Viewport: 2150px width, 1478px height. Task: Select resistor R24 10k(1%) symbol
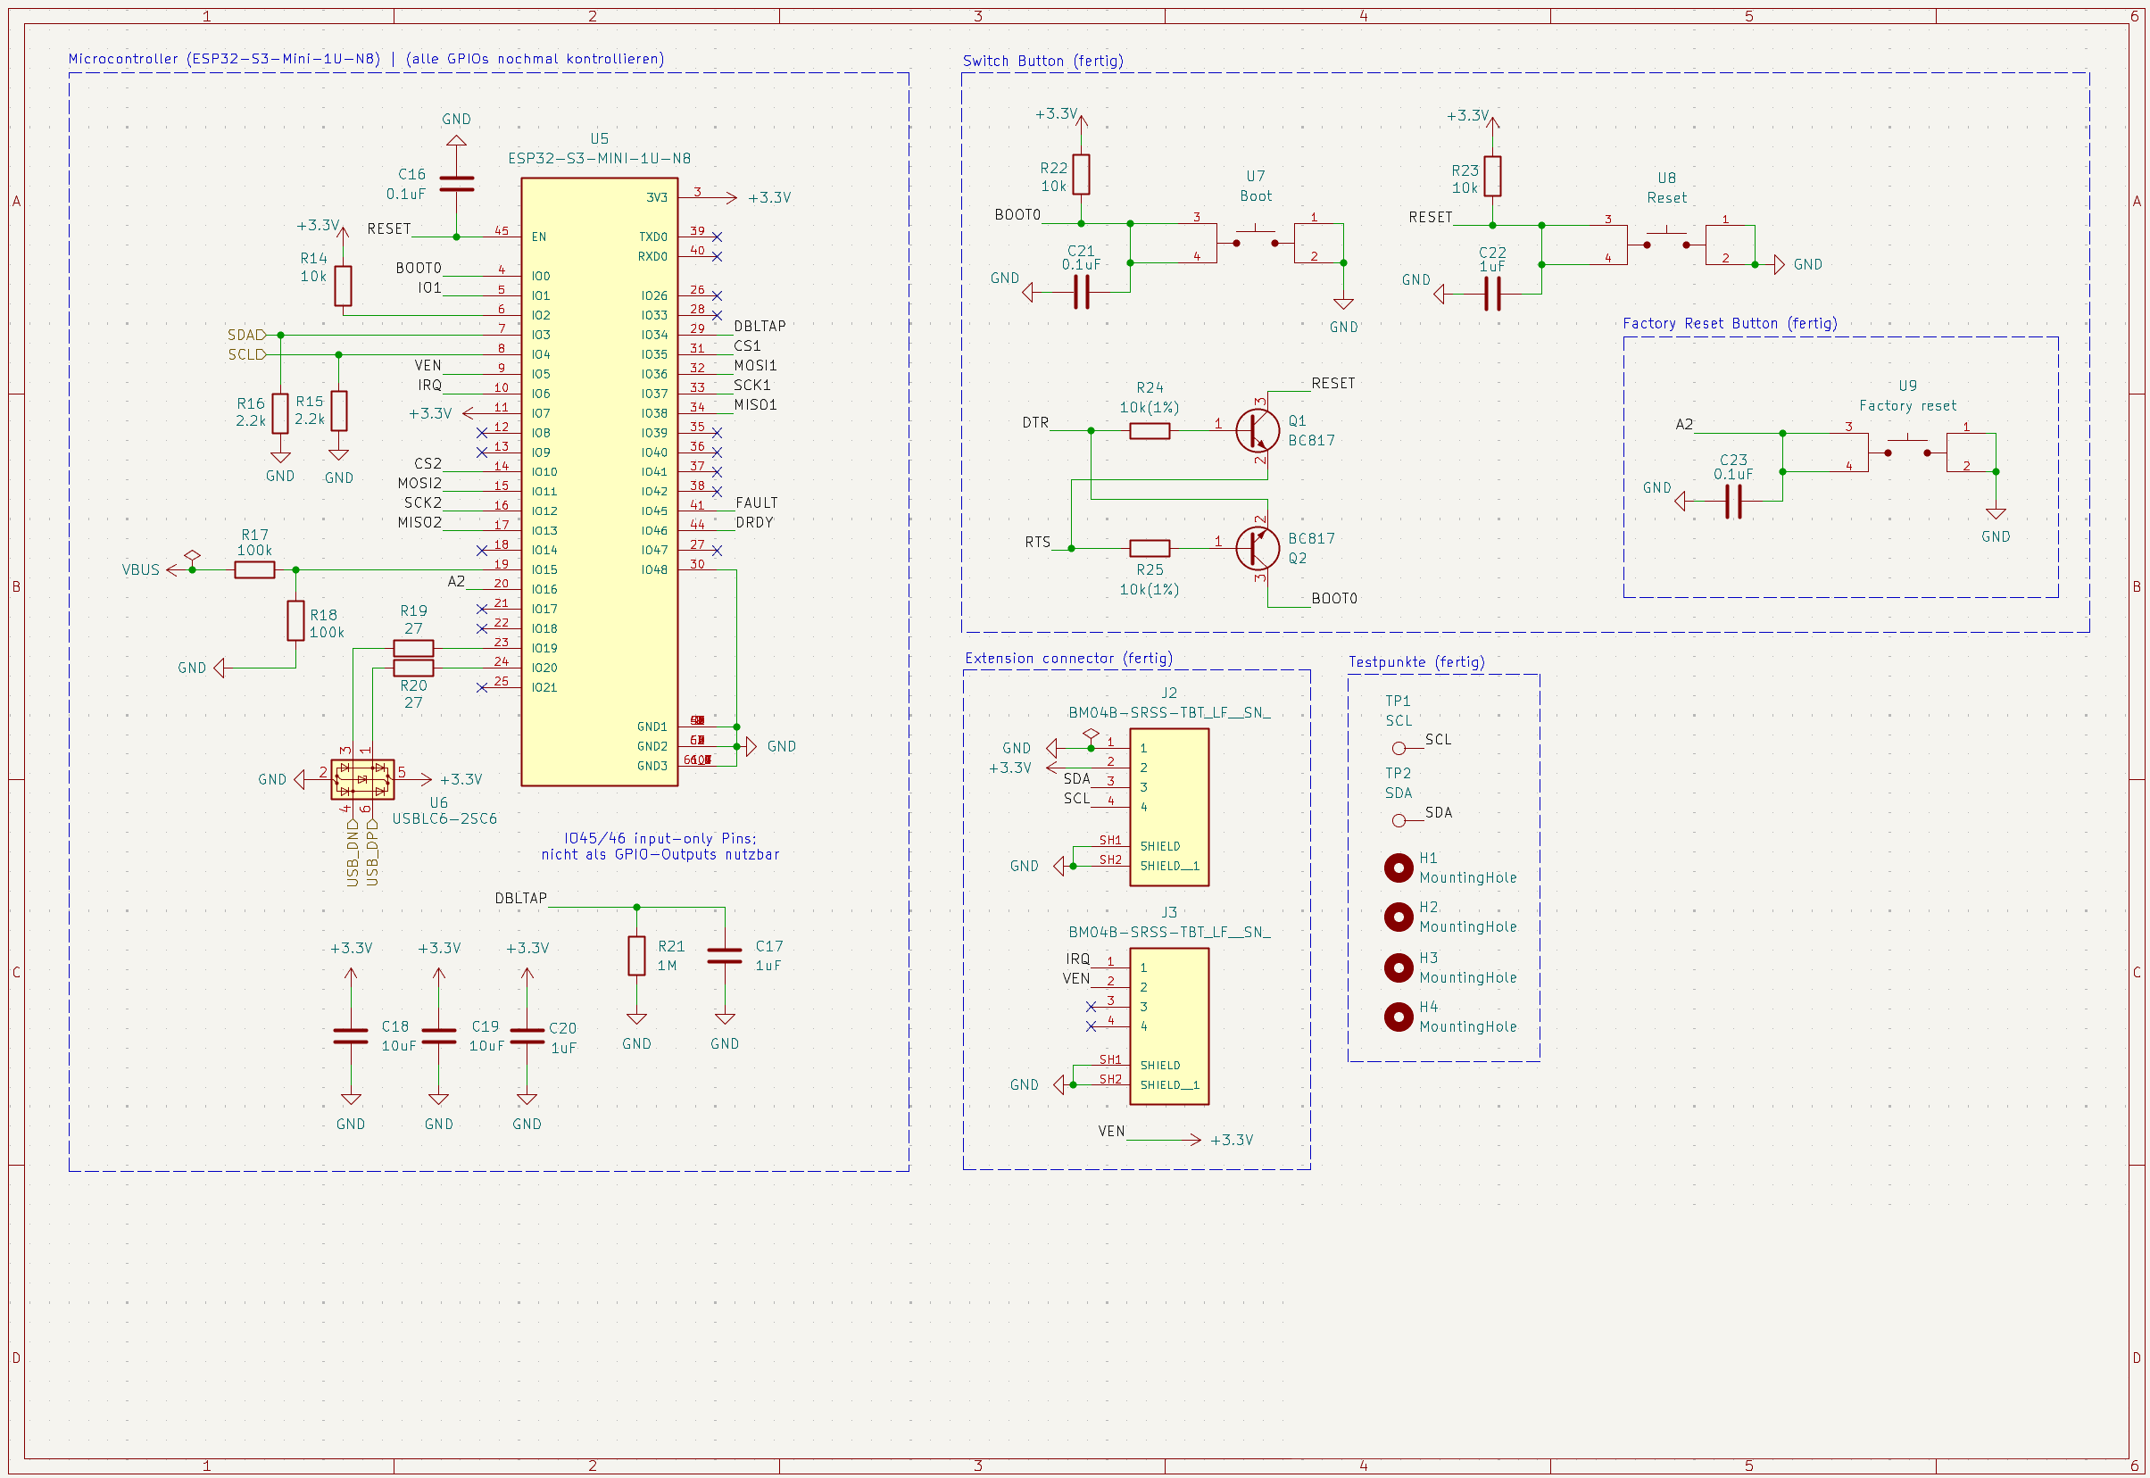click(x=1149, y=430)
